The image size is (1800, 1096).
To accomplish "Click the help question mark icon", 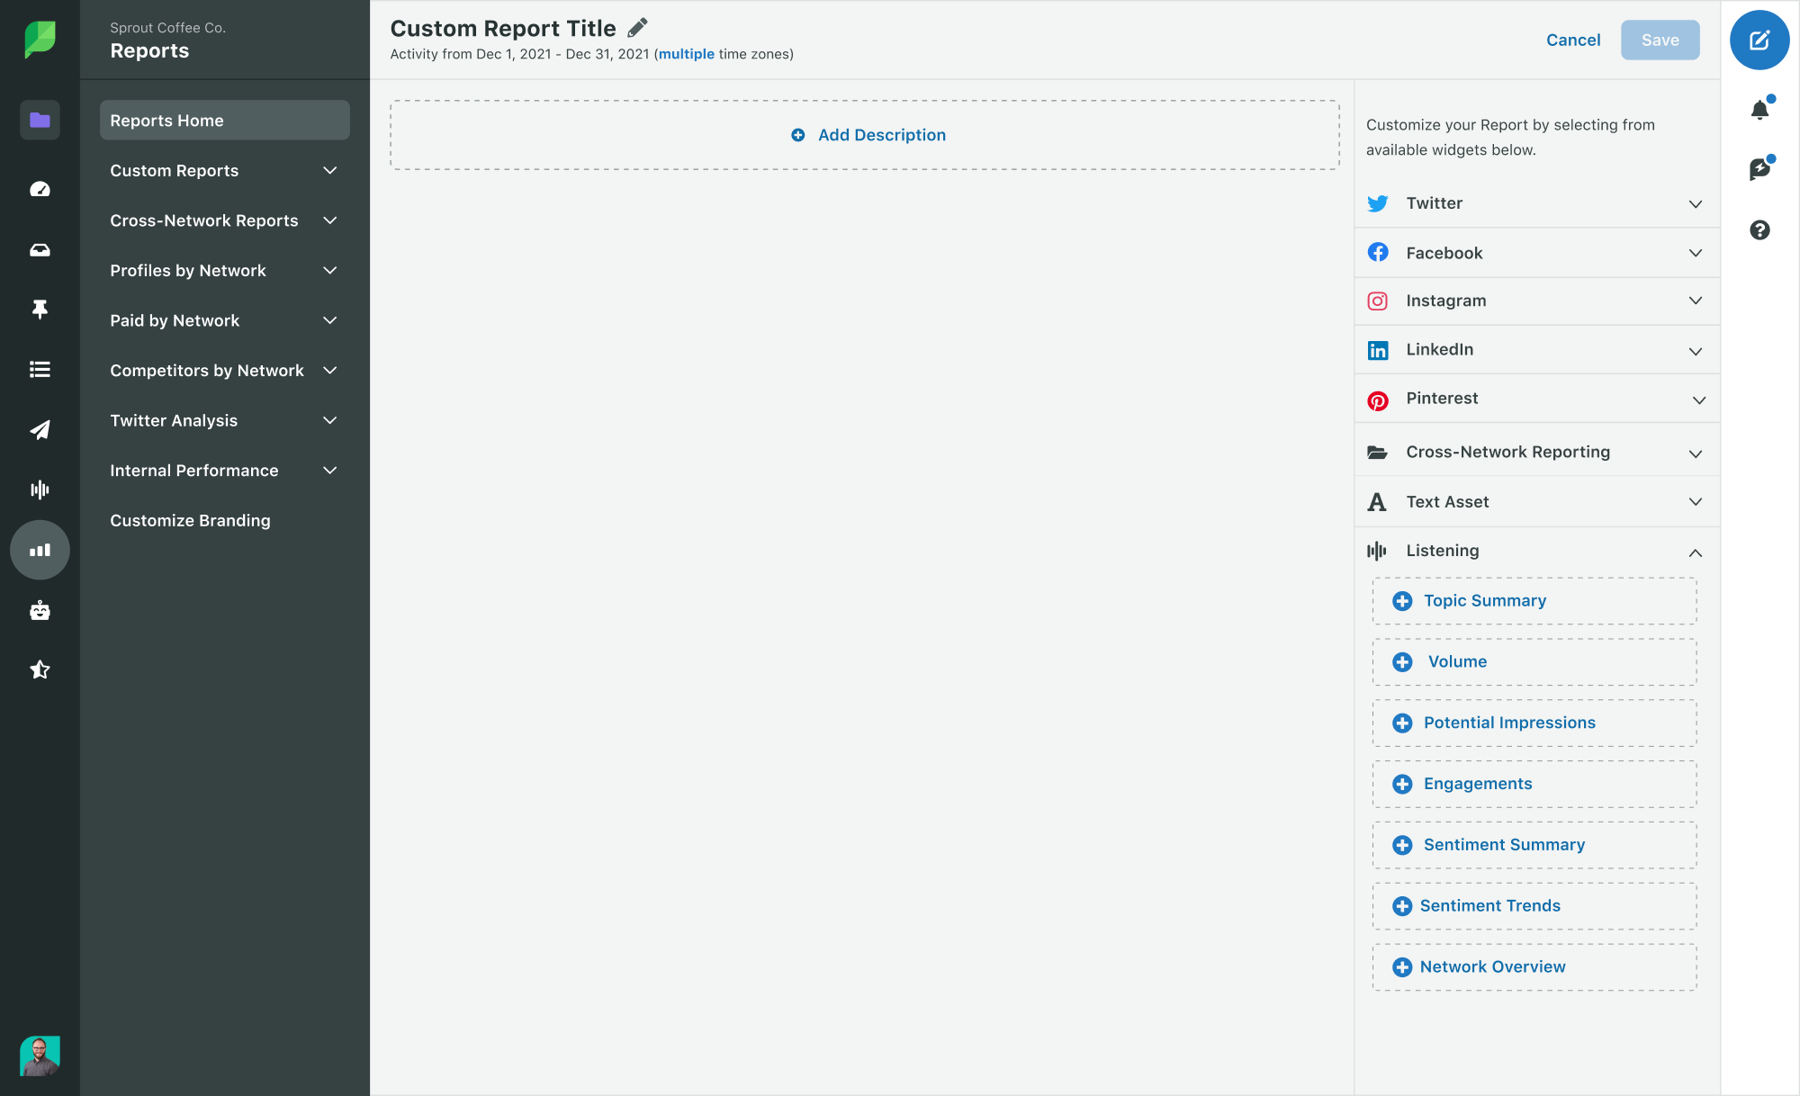I will [x=1760, y=230].
